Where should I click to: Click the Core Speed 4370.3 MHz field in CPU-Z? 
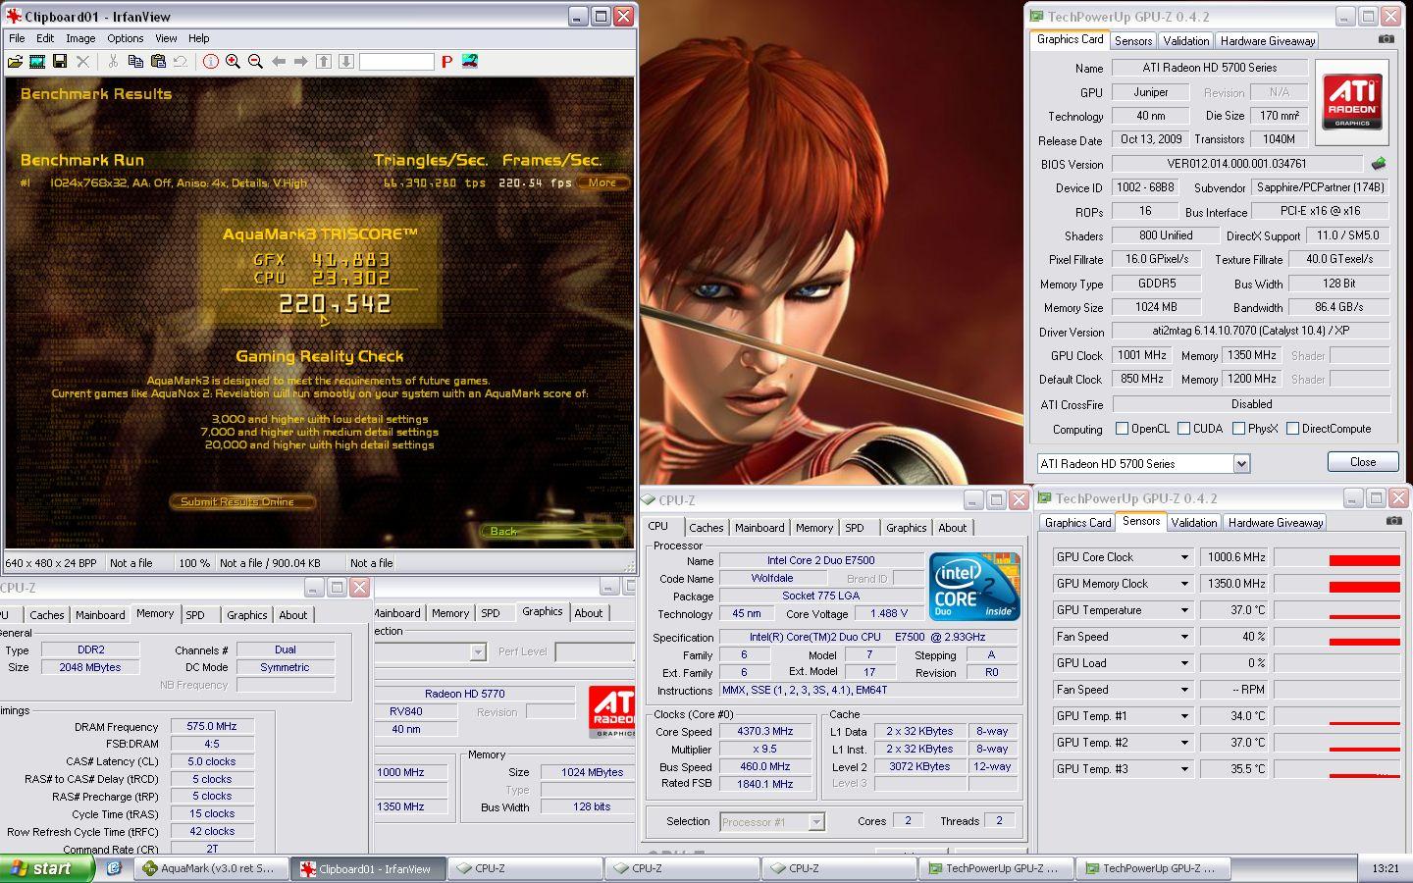pyautogui.click(x=765, y=731)
